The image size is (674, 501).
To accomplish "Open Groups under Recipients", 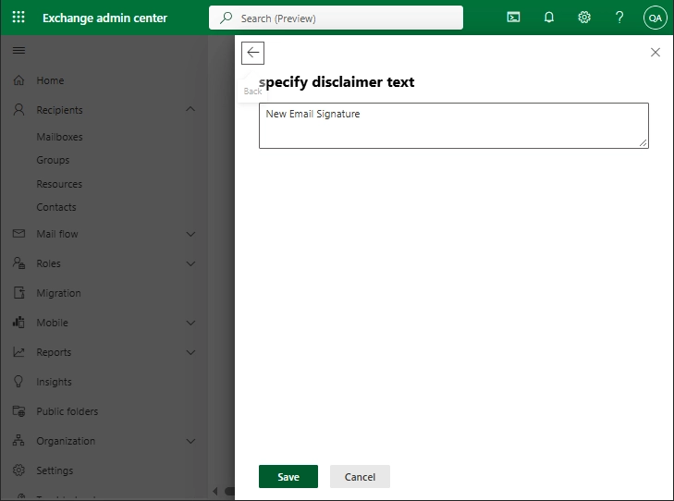I will click(53, 160).
